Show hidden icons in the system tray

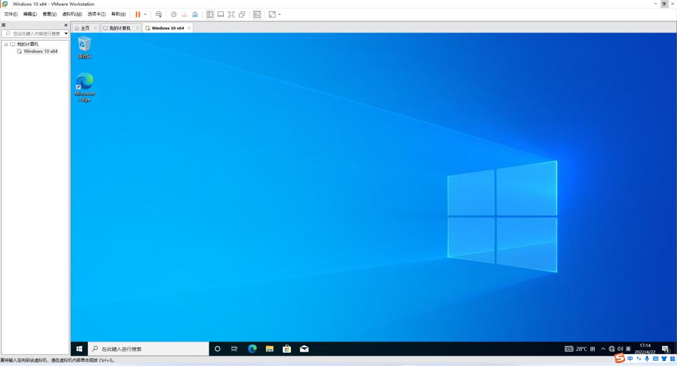(x=603, y=348)
